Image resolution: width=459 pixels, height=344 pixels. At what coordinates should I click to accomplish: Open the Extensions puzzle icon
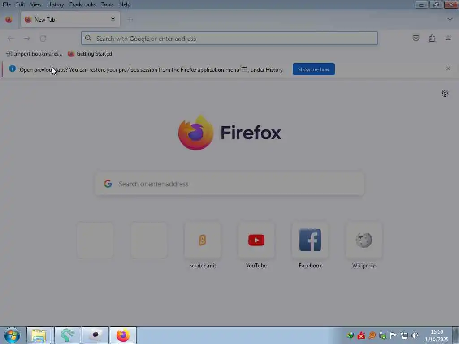pyautogui.click(x=432, y=39)
